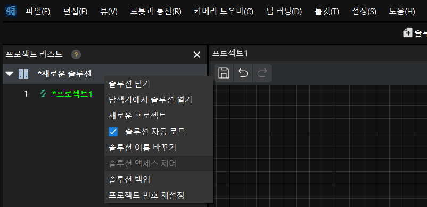427x207 pixels.
Task: Close the 프로젝트 리스트 panel
Action: 197,55
